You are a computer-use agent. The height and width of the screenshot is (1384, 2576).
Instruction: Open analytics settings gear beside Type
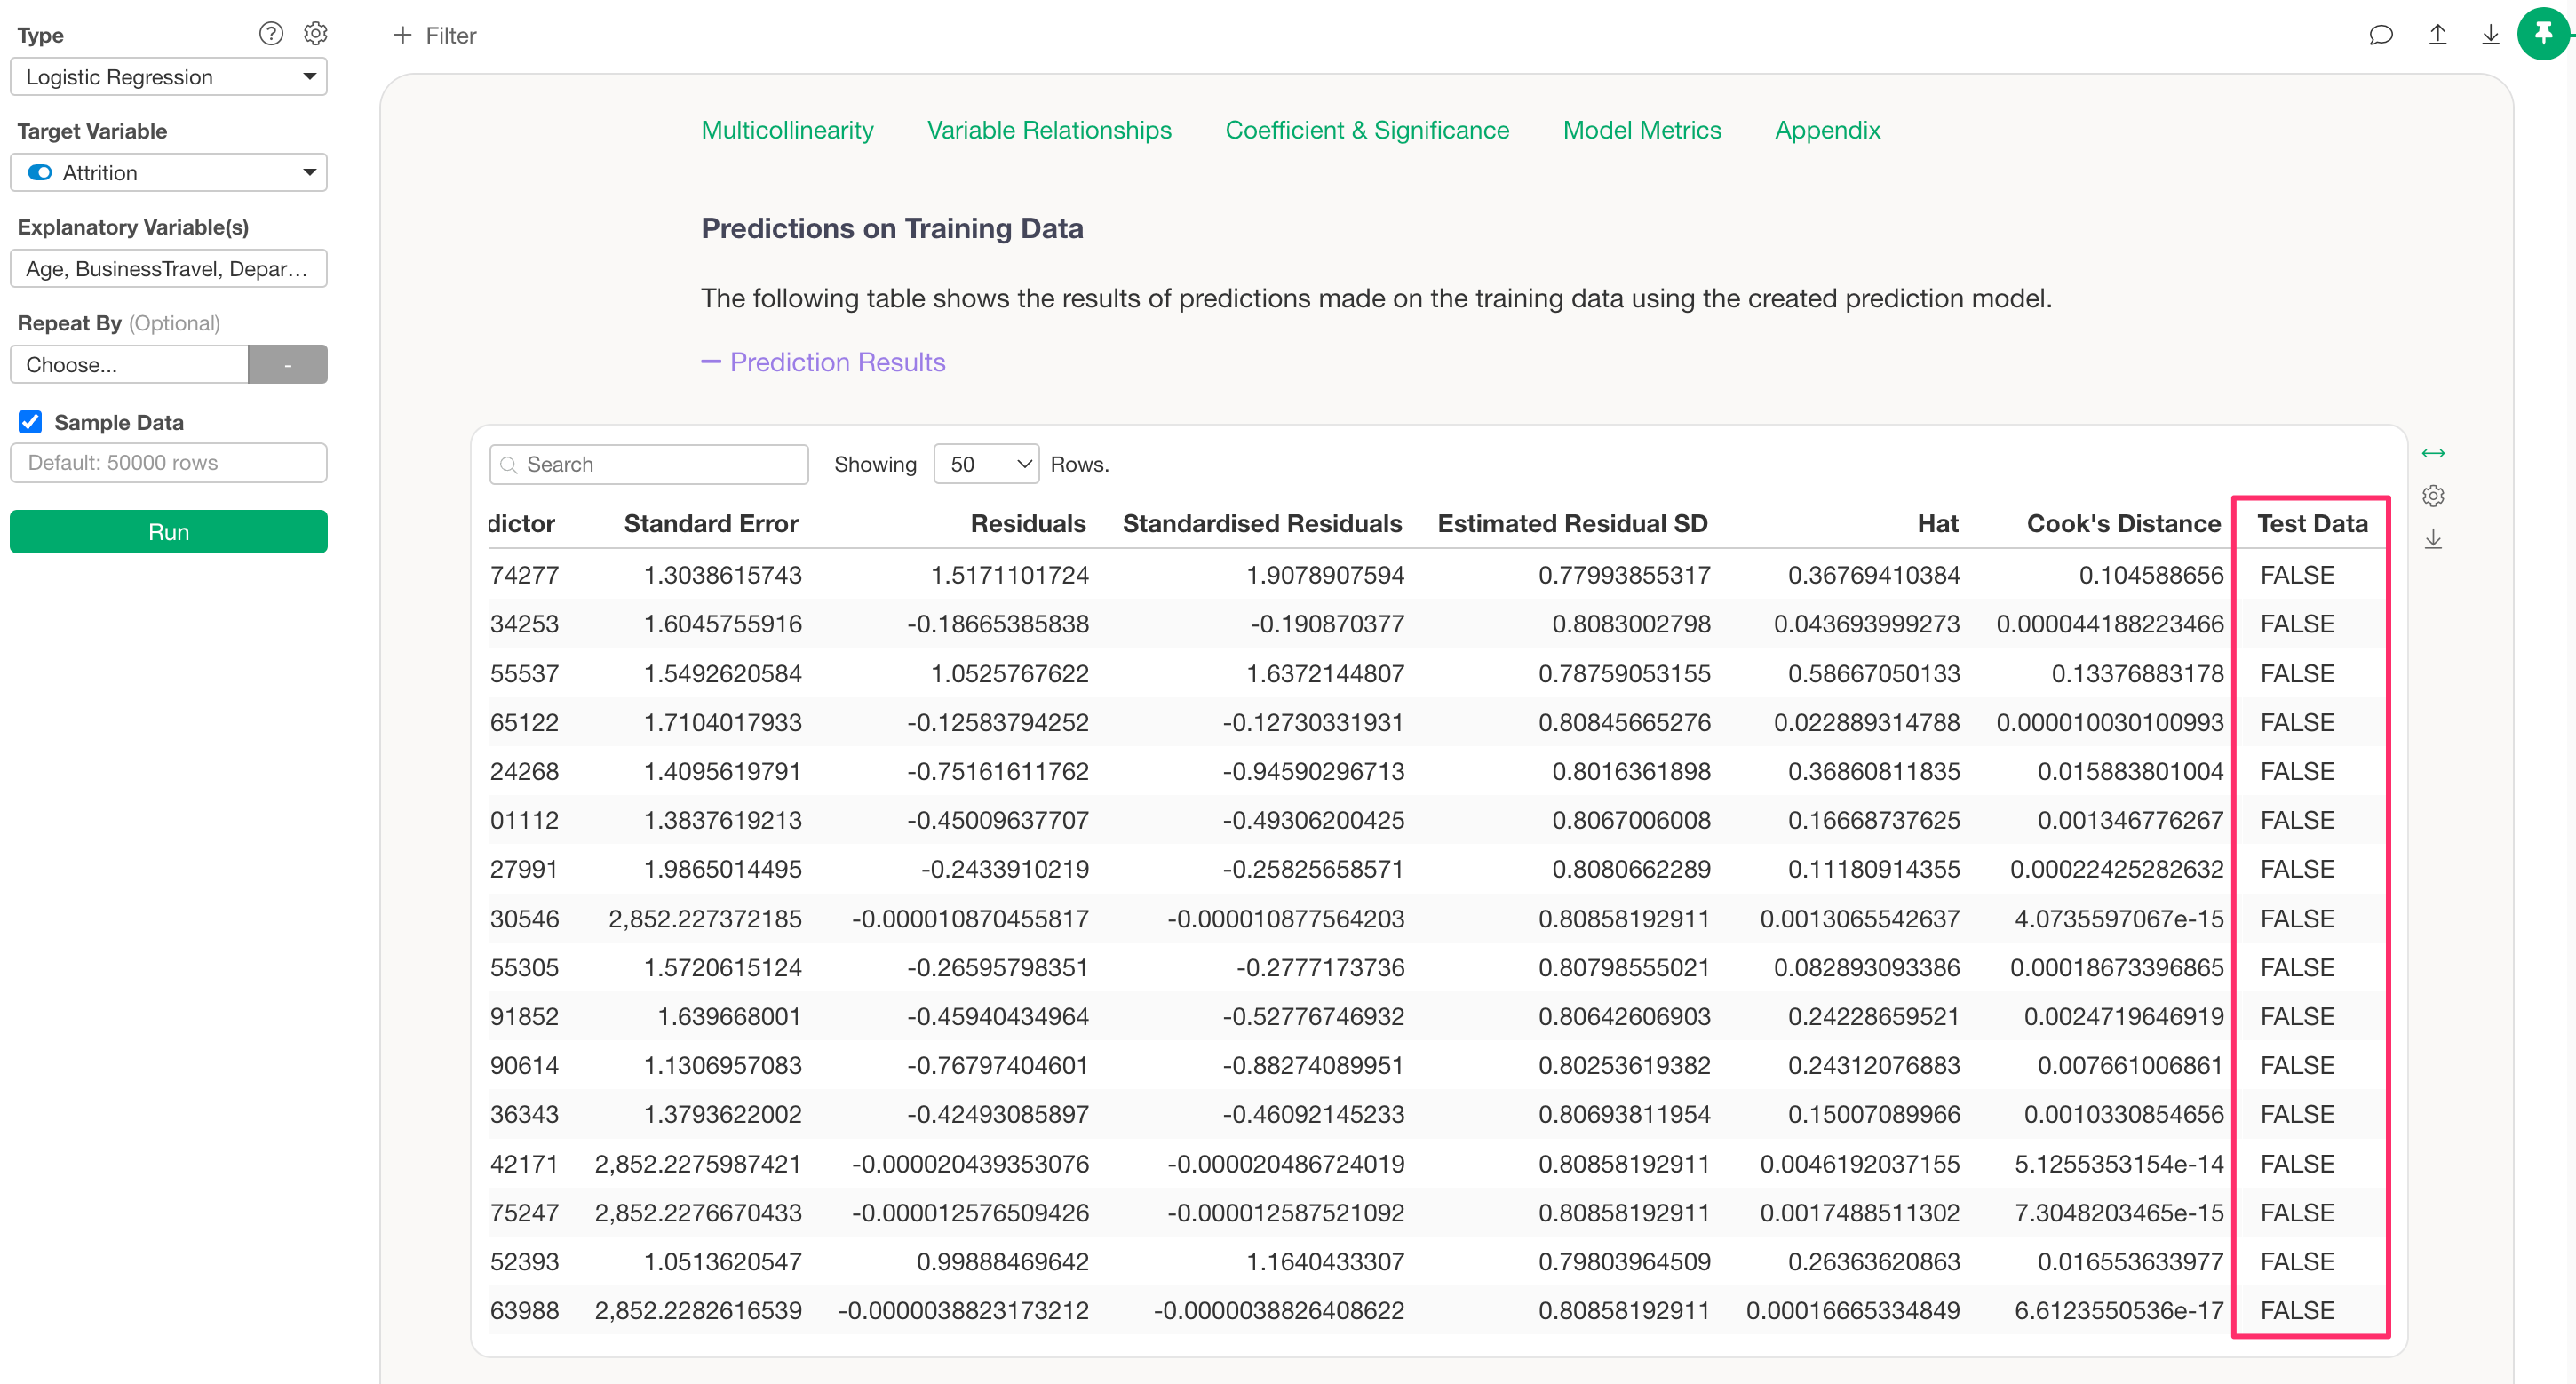(x=316, y=34)
